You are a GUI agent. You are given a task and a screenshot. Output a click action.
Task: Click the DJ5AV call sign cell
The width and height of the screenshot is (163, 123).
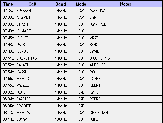tap(32, 119)
